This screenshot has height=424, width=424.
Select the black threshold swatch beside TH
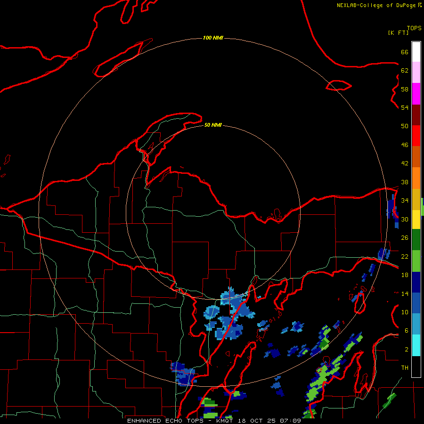point(416,367)
